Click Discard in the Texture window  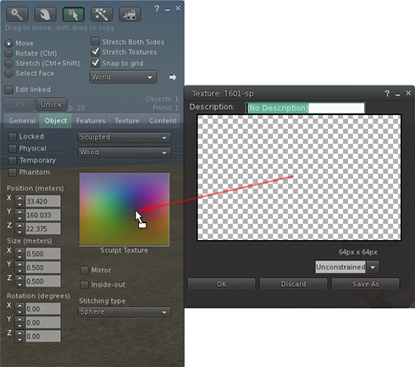pos(293,284)
